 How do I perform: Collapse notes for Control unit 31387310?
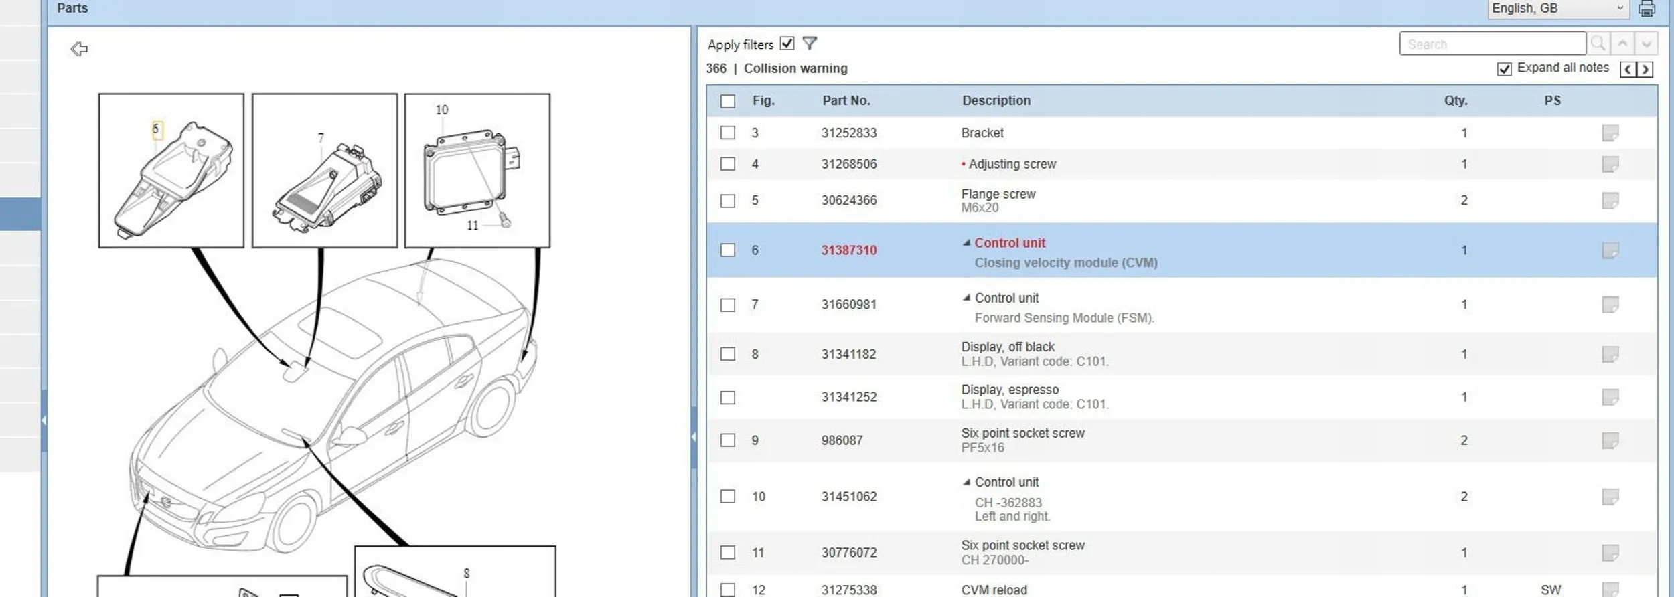[x=966, y=243]
